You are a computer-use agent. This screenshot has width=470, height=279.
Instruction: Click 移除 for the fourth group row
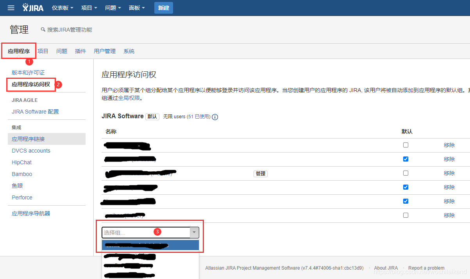point(449,187)
